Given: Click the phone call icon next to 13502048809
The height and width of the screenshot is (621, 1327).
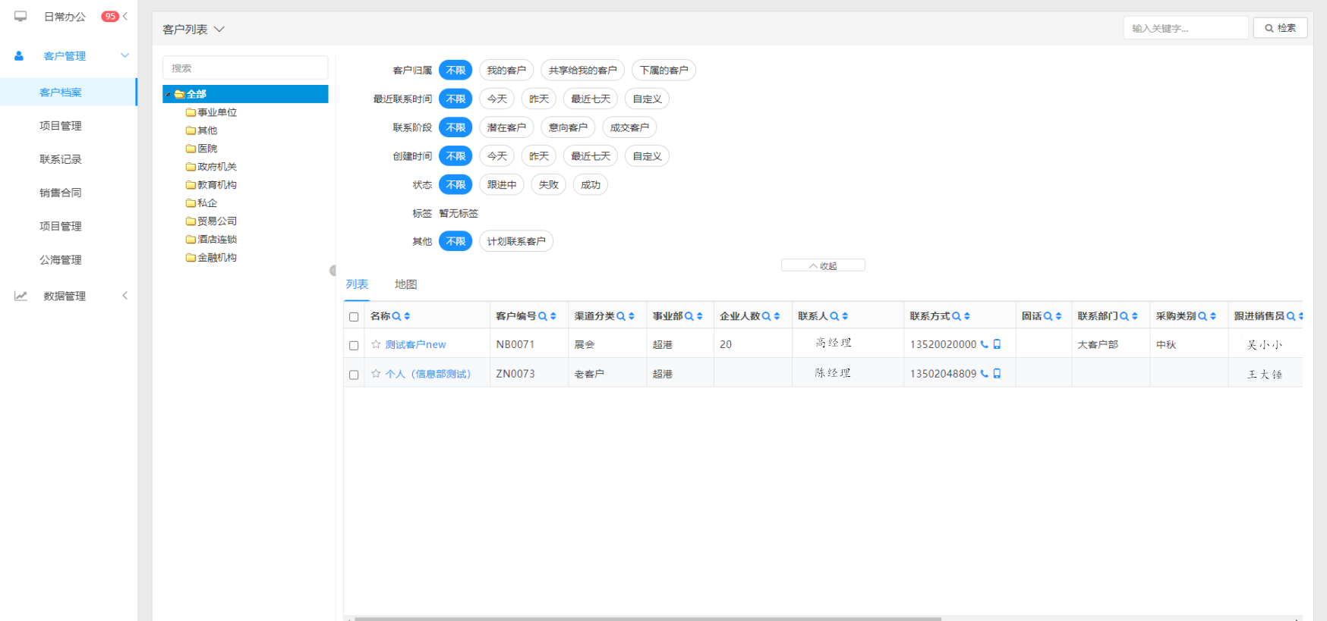Looking at the screenshot, I should [x=985, y=374].
